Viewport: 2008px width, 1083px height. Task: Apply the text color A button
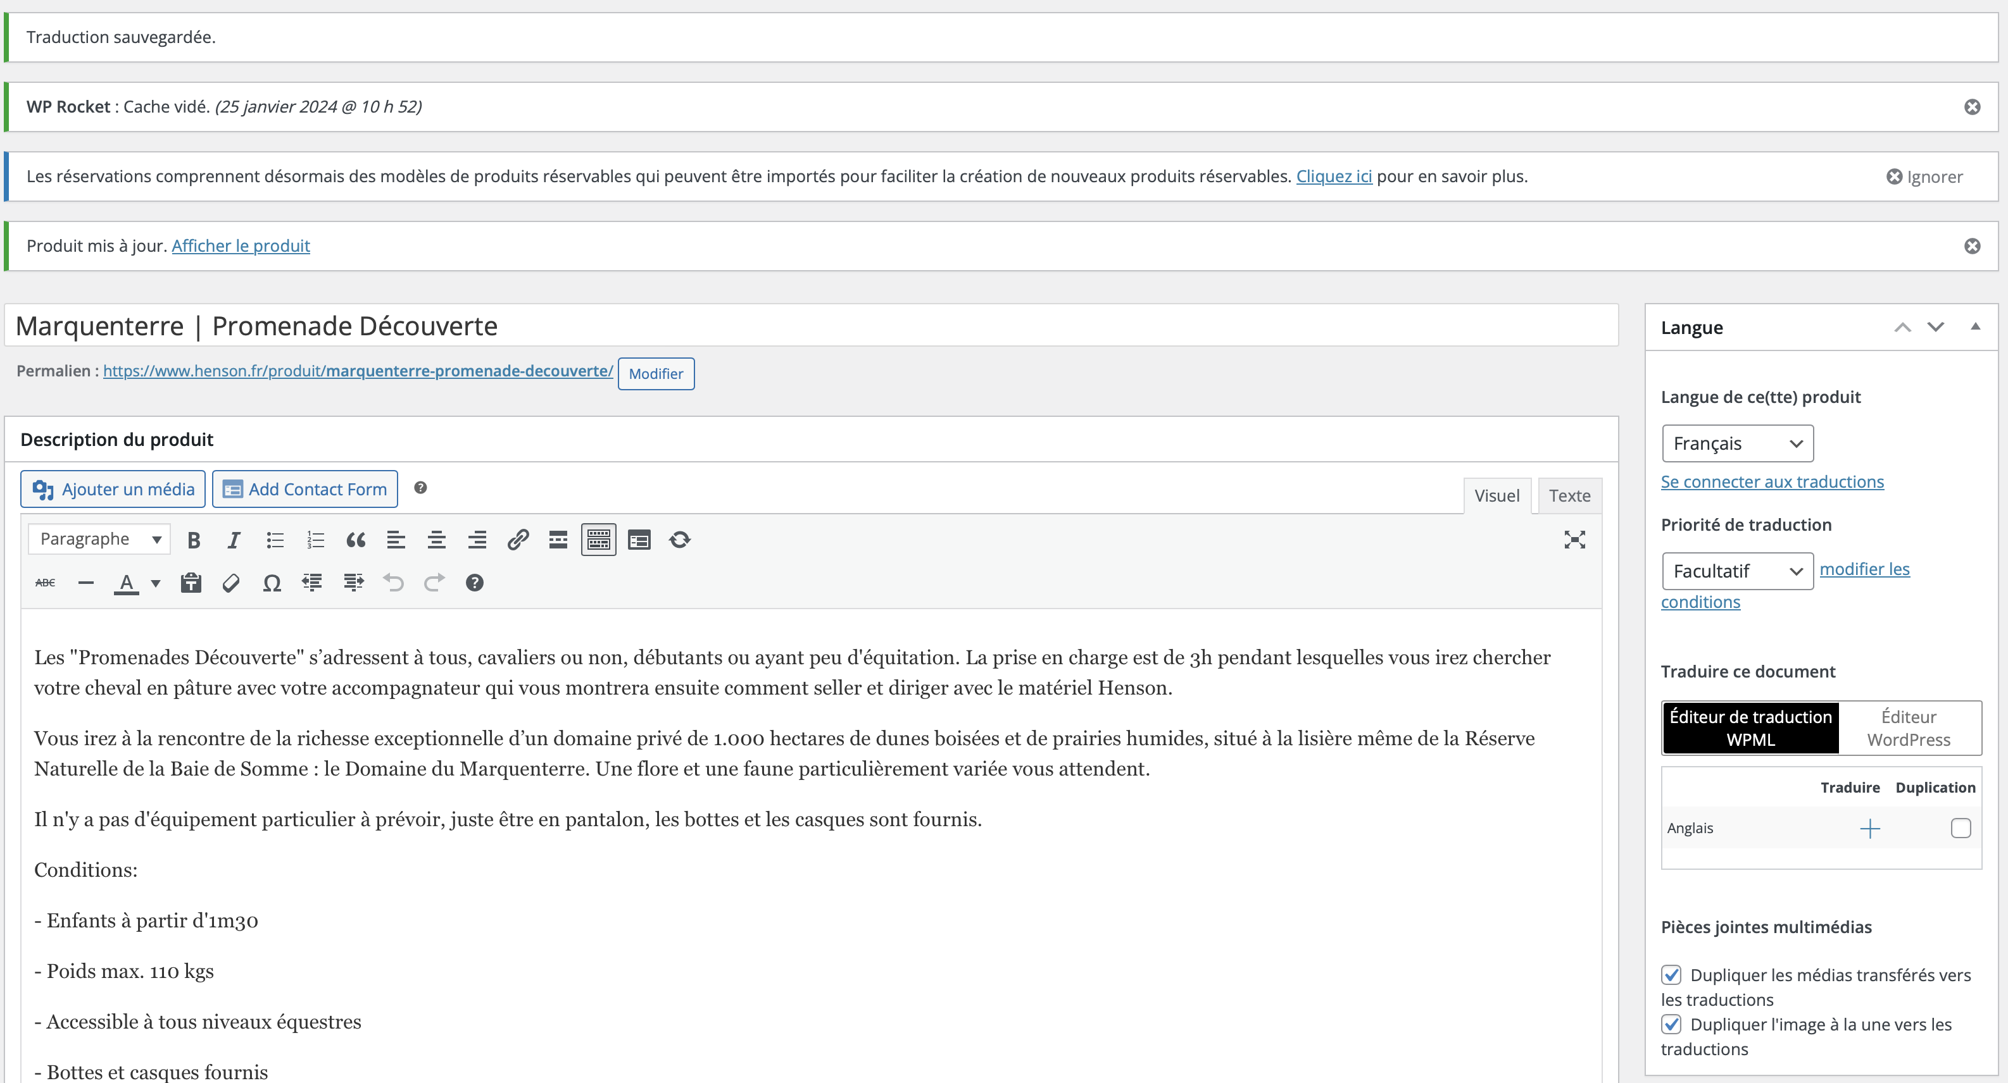point(126,583)
